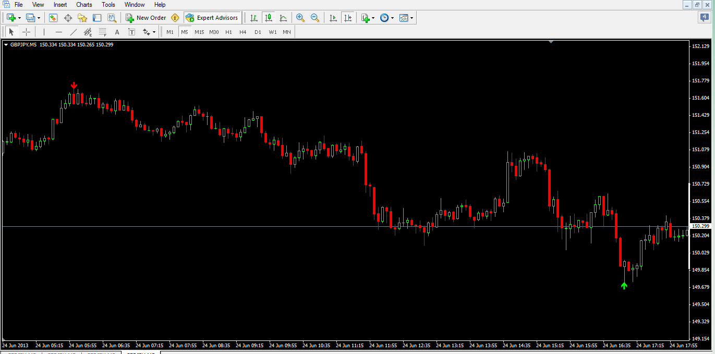The height and width of the screenshot is (354, 715).
Task: Expand the New Chart dropdown arrow
Action: (x=19, y=18)
